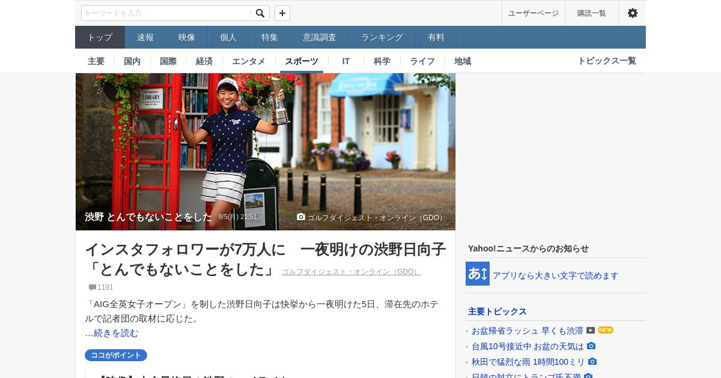Click the camera icon after 台風10号接近中
The width and height of the screenshot is (721, 378).
591,346
